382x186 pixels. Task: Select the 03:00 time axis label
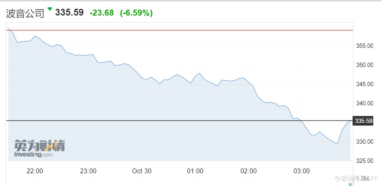301,171
